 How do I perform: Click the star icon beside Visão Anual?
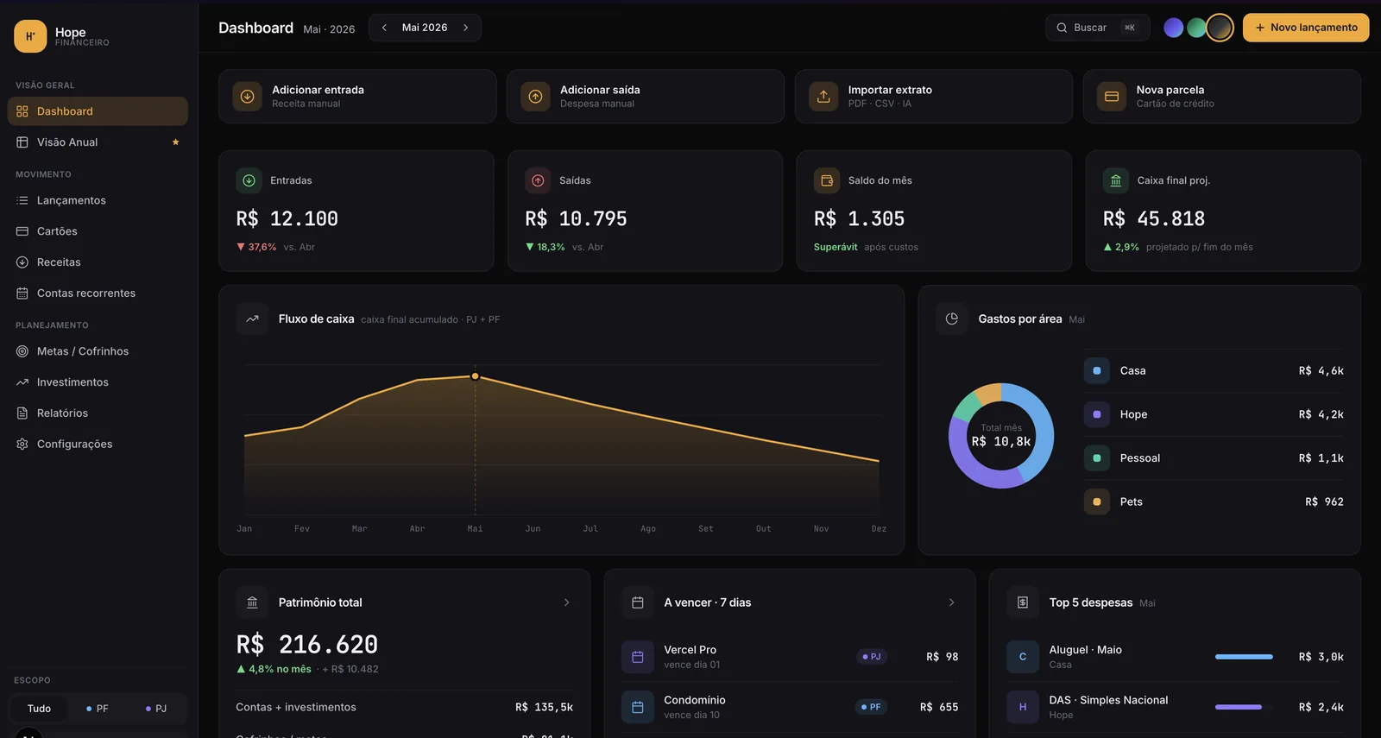[x=175, y=142]
